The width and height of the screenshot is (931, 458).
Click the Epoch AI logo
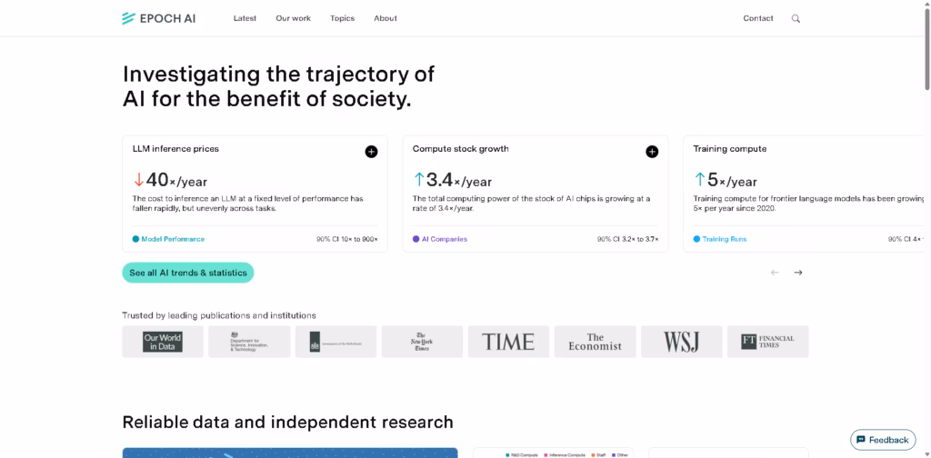point(158,18)
